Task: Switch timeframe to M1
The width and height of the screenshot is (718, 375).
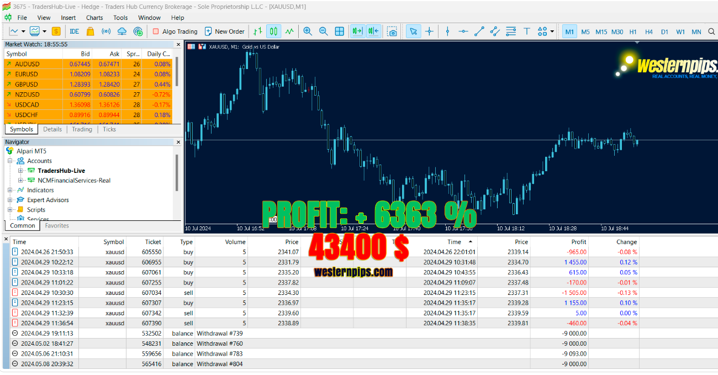Action: (x=569, y=31)
